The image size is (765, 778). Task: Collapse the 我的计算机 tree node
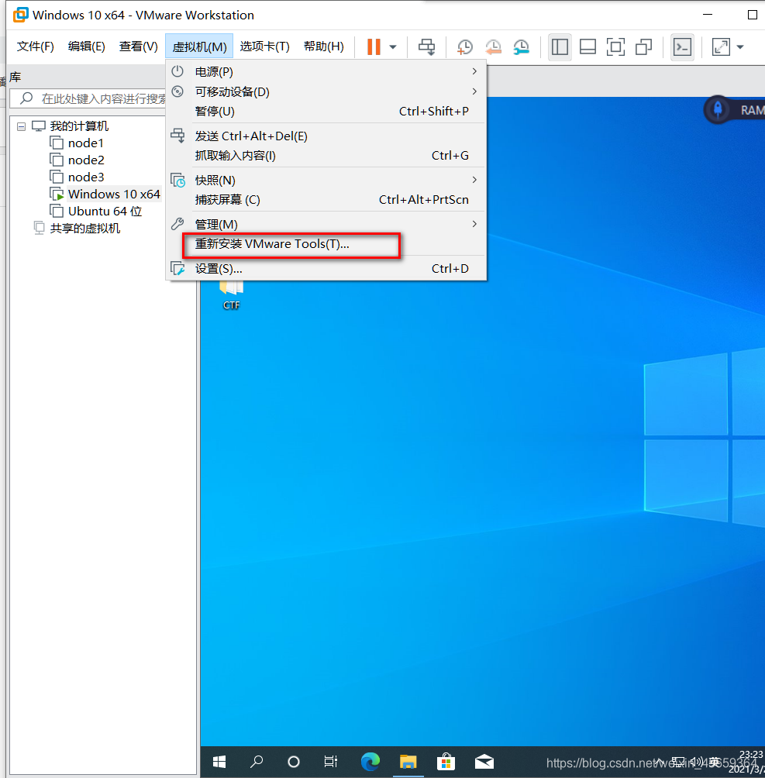click(21, 126)
